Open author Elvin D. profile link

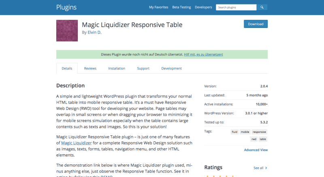coord(94,32)
